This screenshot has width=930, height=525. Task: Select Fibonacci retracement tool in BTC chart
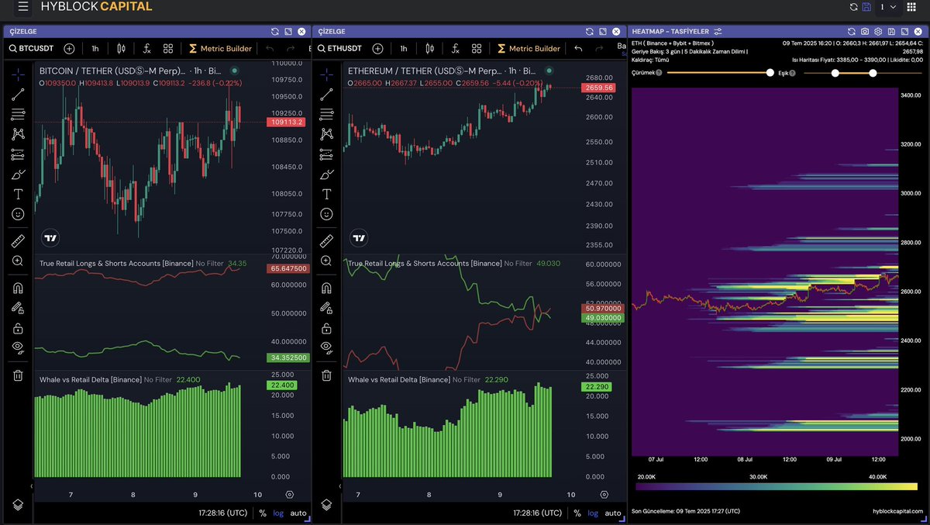[18, 114]
